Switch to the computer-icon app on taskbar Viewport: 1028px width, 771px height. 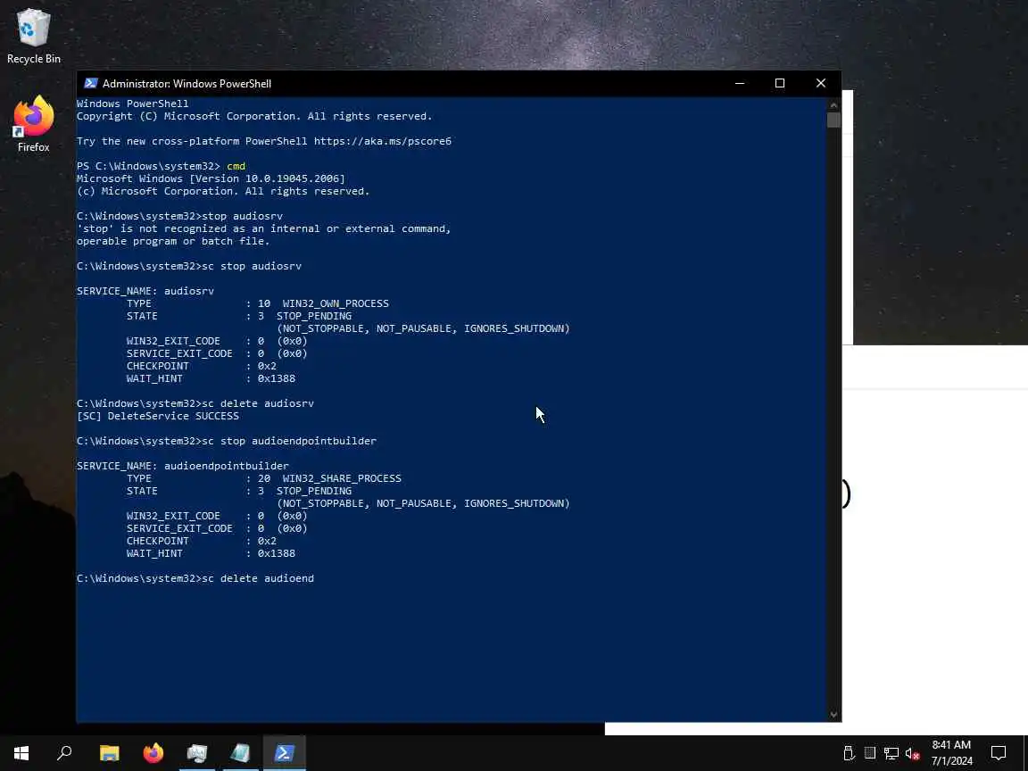pos(196,752)
